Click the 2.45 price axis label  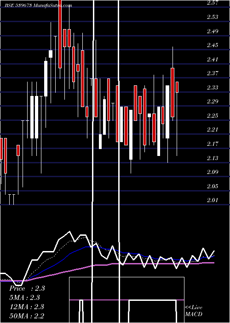pos(213,45)
